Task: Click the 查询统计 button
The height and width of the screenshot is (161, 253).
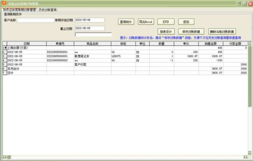Action: [x=126, y=22]
